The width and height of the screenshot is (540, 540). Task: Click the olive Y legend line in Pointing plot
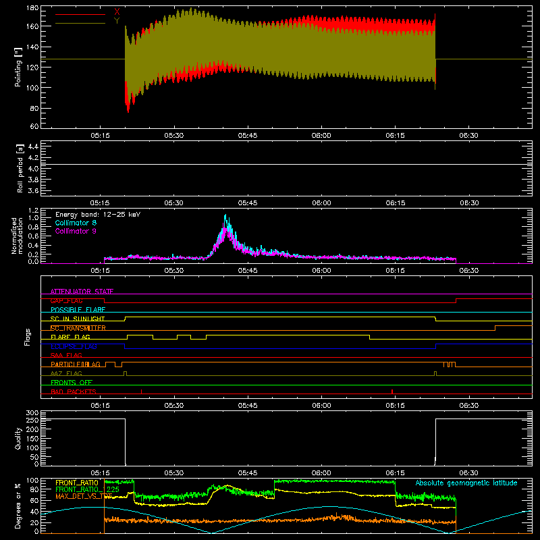coord(80,24)
